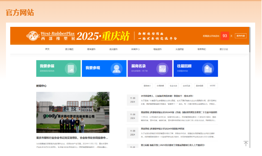262x156 pixels.
Task: Open the green 我要参展 tile
Action: 58,68
